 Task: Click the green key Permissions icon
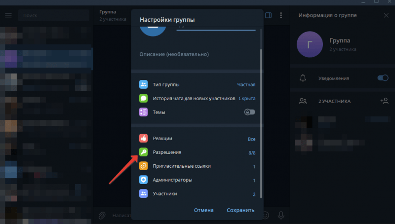143,152
